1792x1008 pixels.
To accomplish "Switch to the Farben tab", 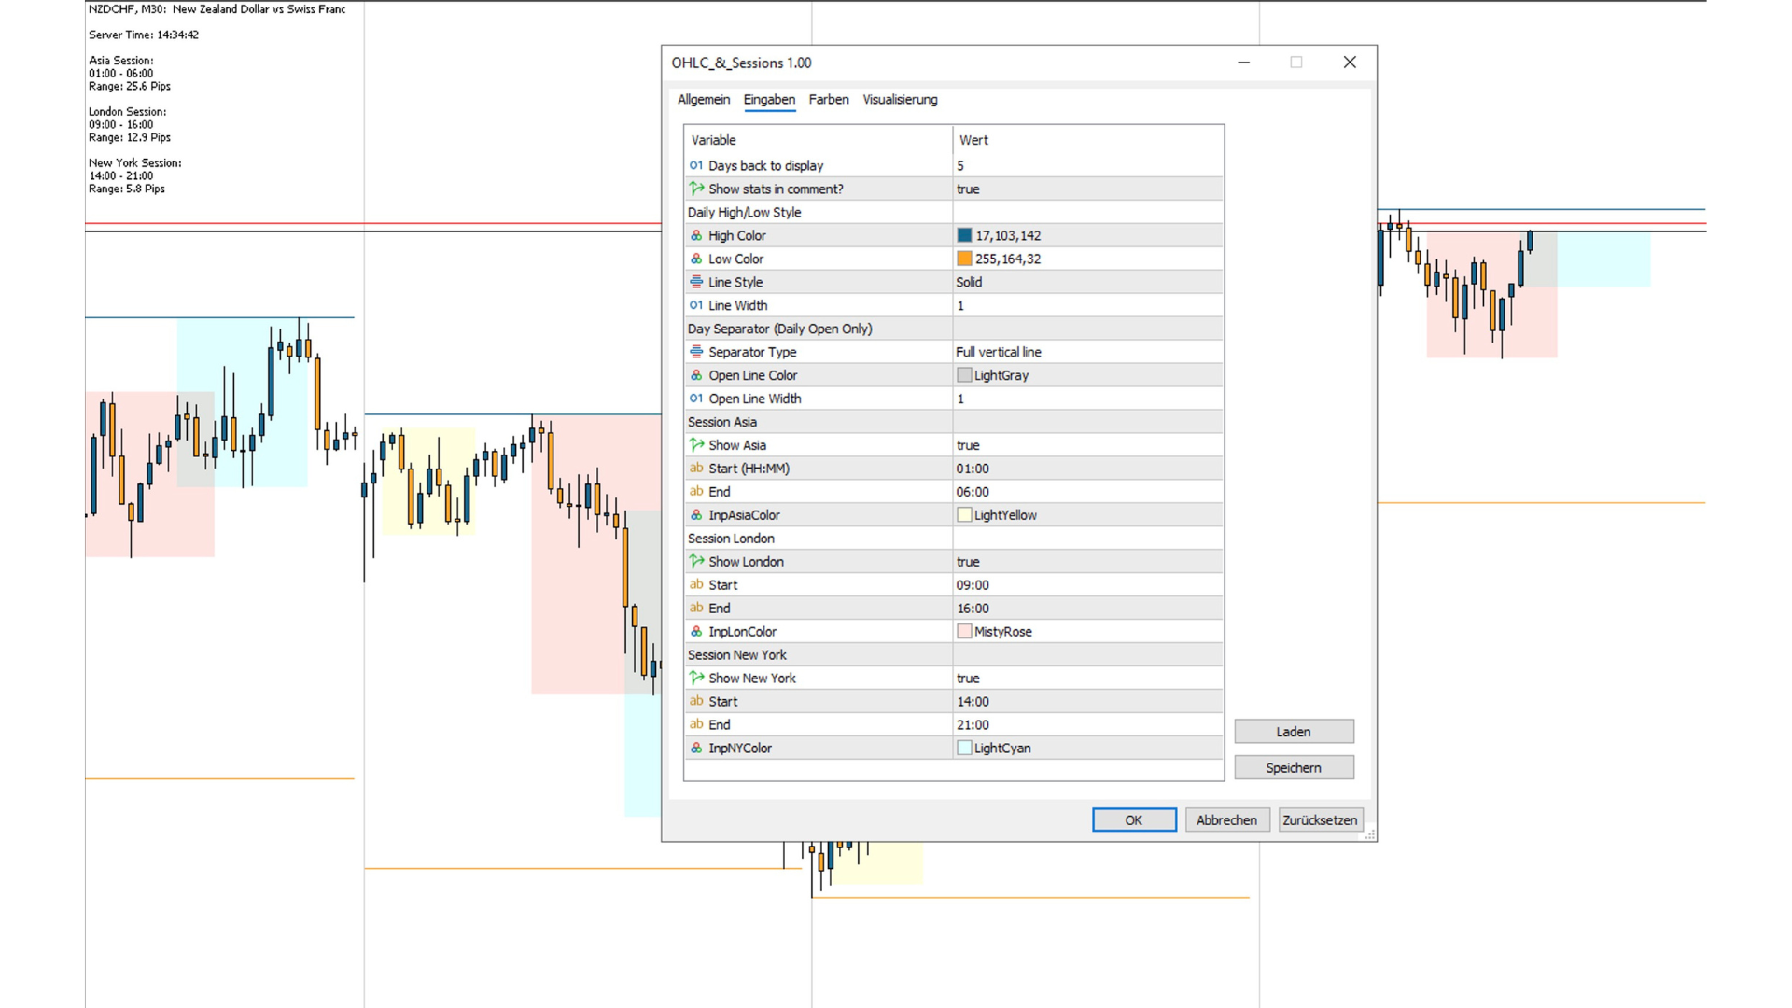I will coord(828,100).
